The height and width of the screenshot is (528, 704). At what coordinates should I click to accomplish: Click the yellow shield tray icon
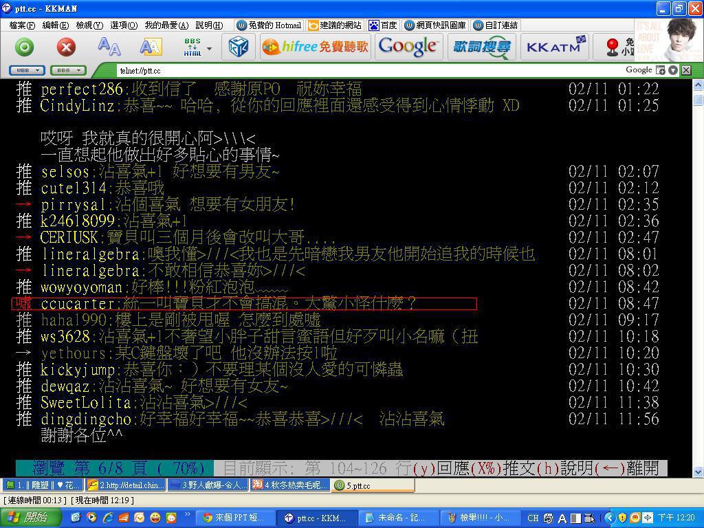[621, 518]
